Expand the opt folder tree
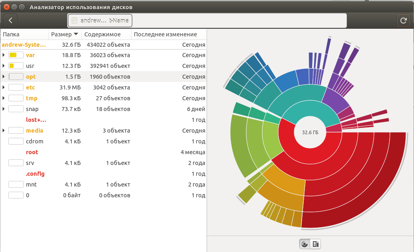 pos(4,77)
